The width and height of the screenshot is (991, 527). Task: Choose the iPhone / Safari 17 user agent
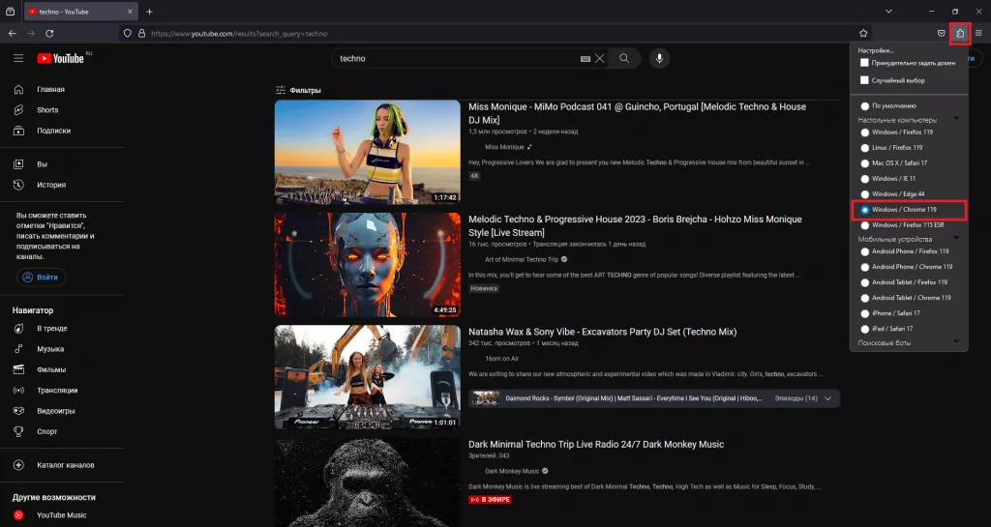pos(865,313)
